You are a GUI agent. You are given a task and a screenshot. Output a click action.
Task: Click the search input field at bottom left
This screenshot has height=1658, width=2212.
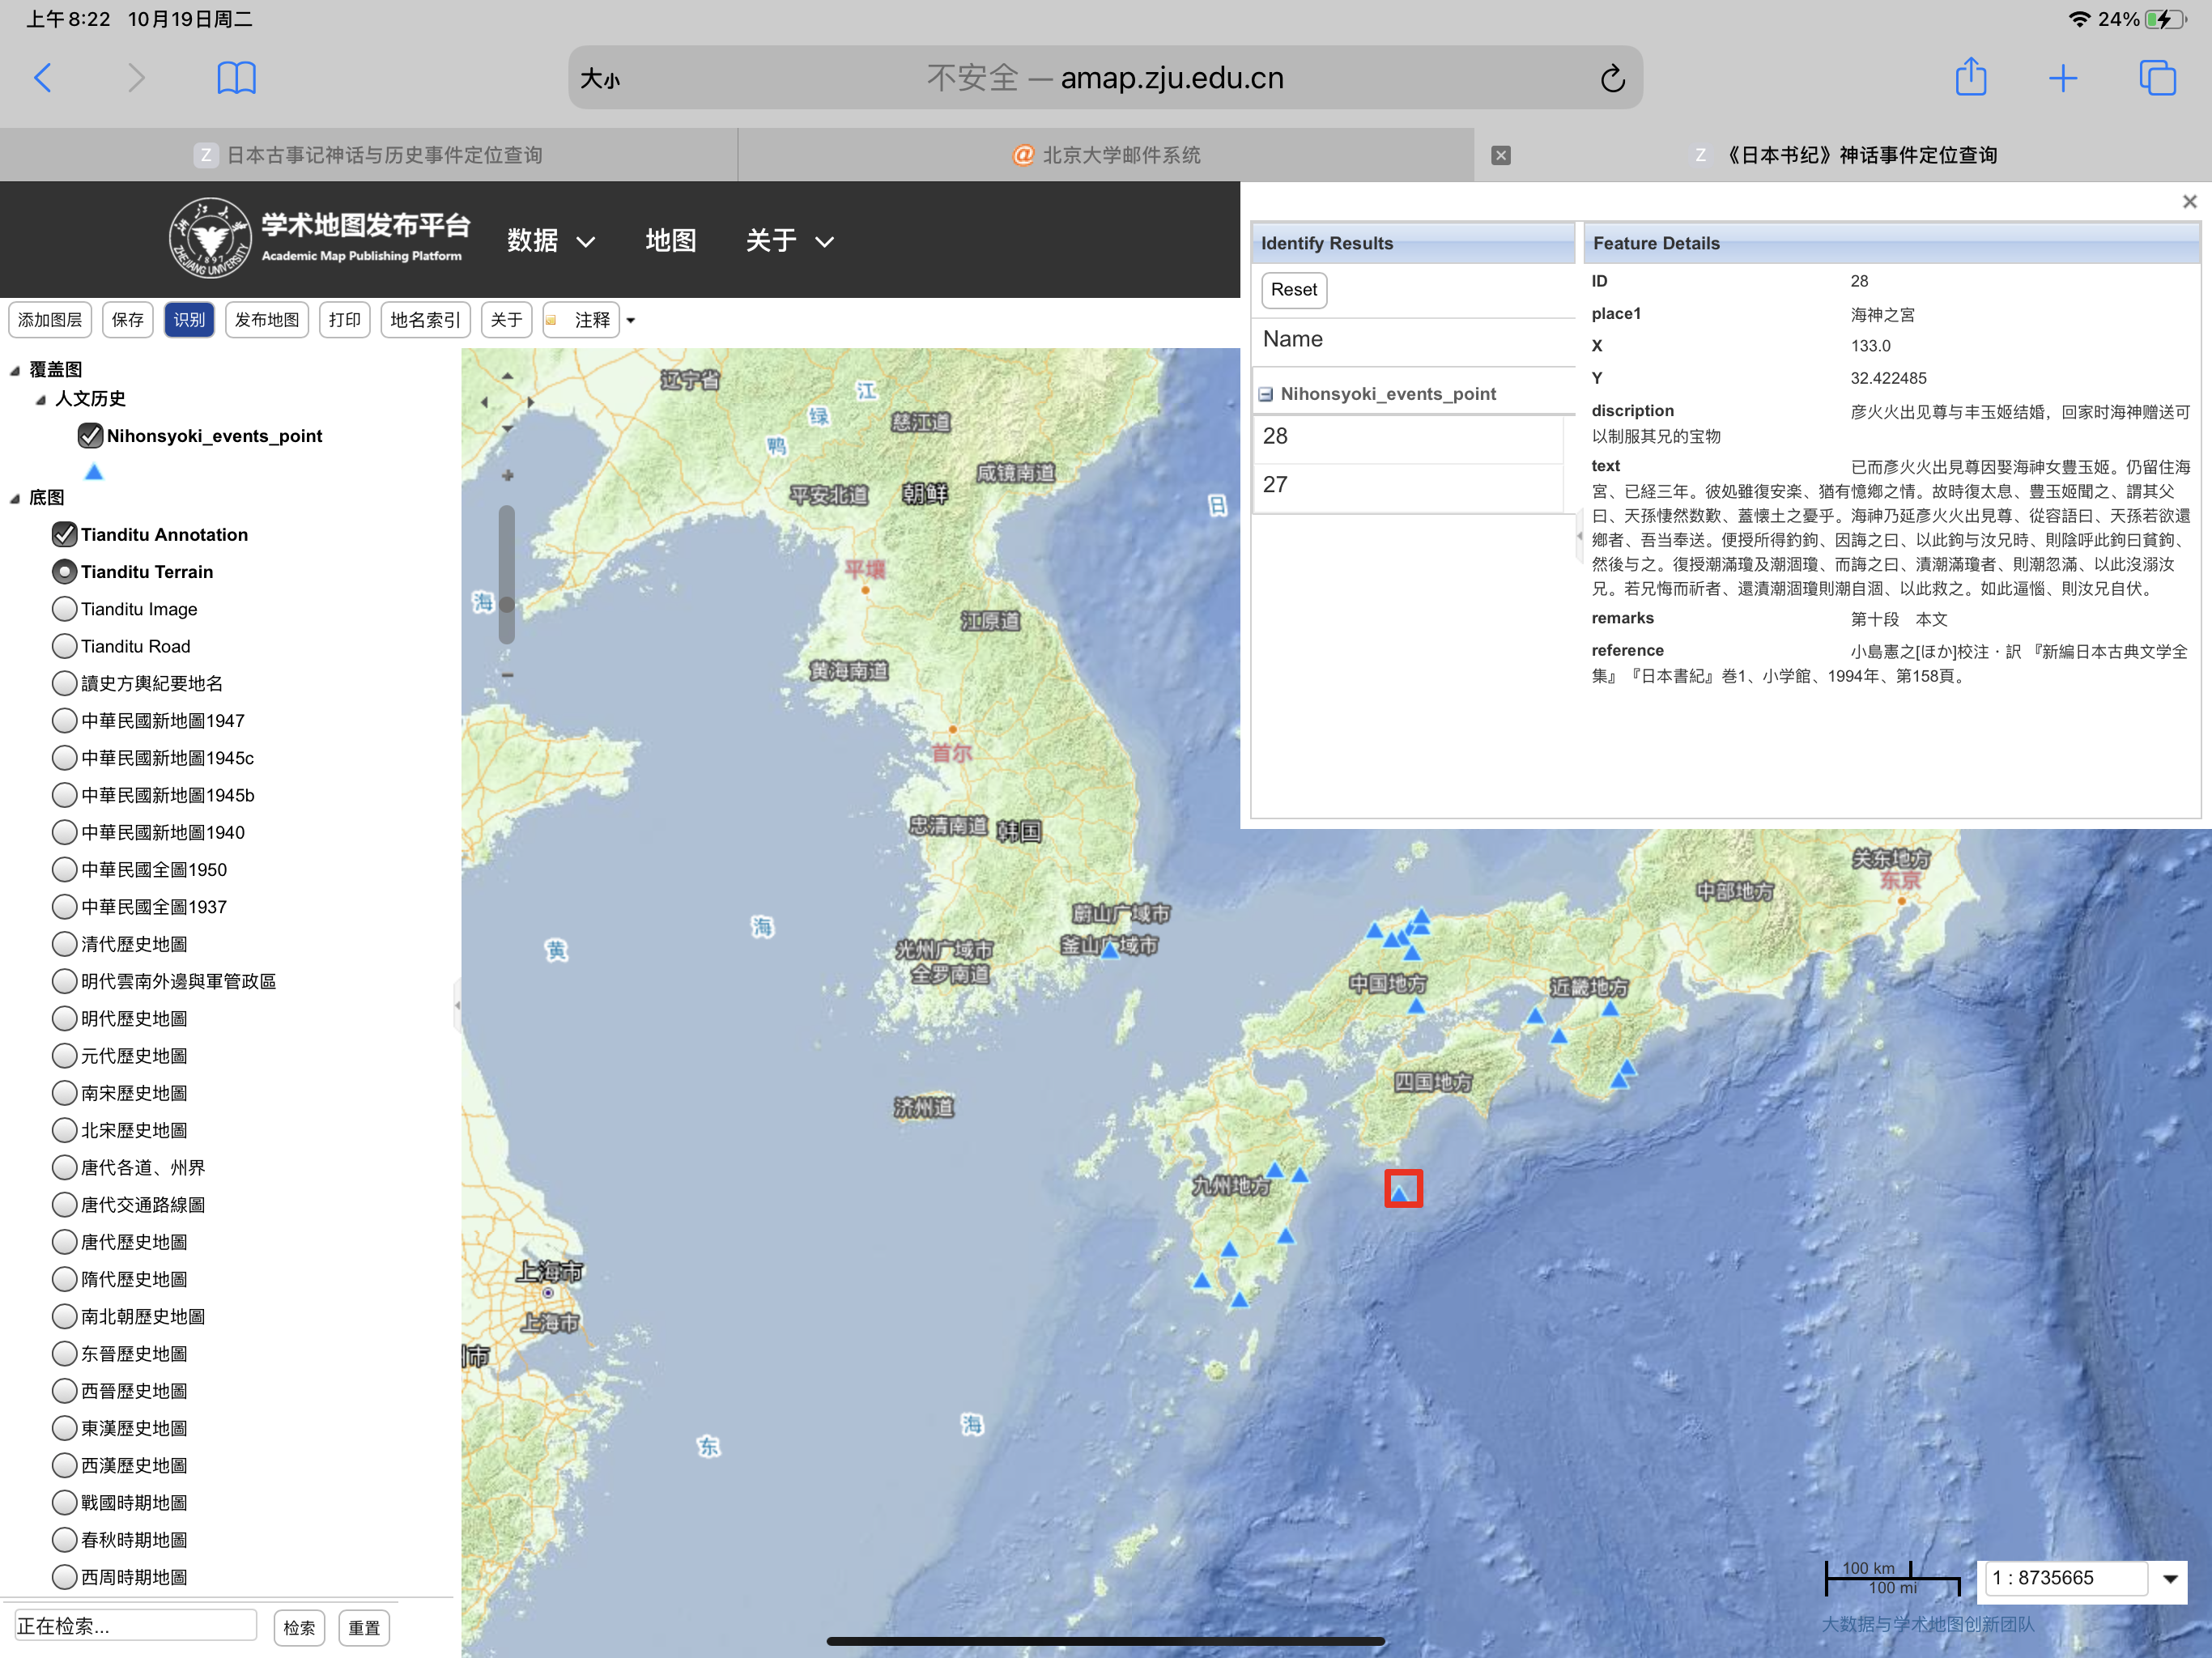click(135, 1626)
